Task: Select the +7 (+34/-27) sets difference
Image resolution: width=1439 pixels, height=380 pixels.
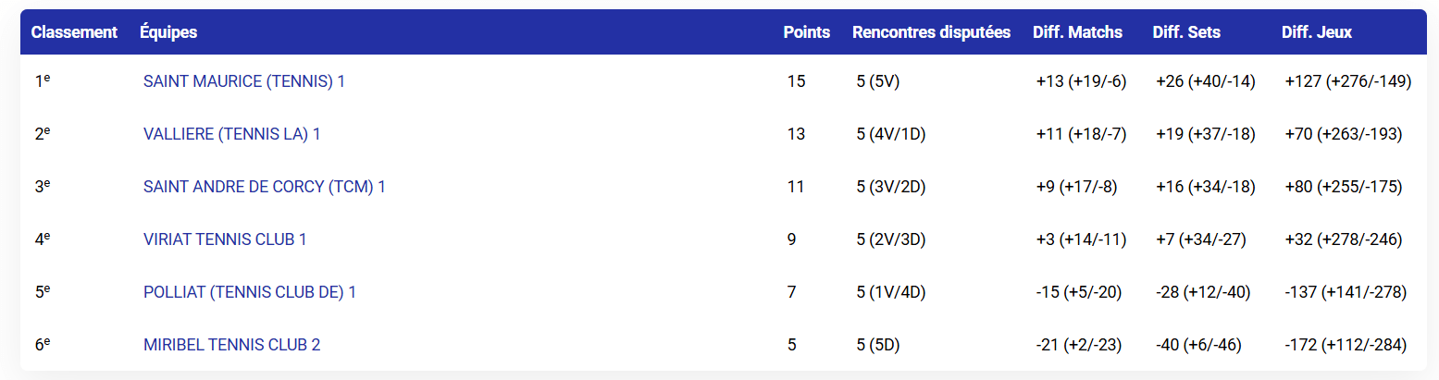Action: [x=1200, y=239]
